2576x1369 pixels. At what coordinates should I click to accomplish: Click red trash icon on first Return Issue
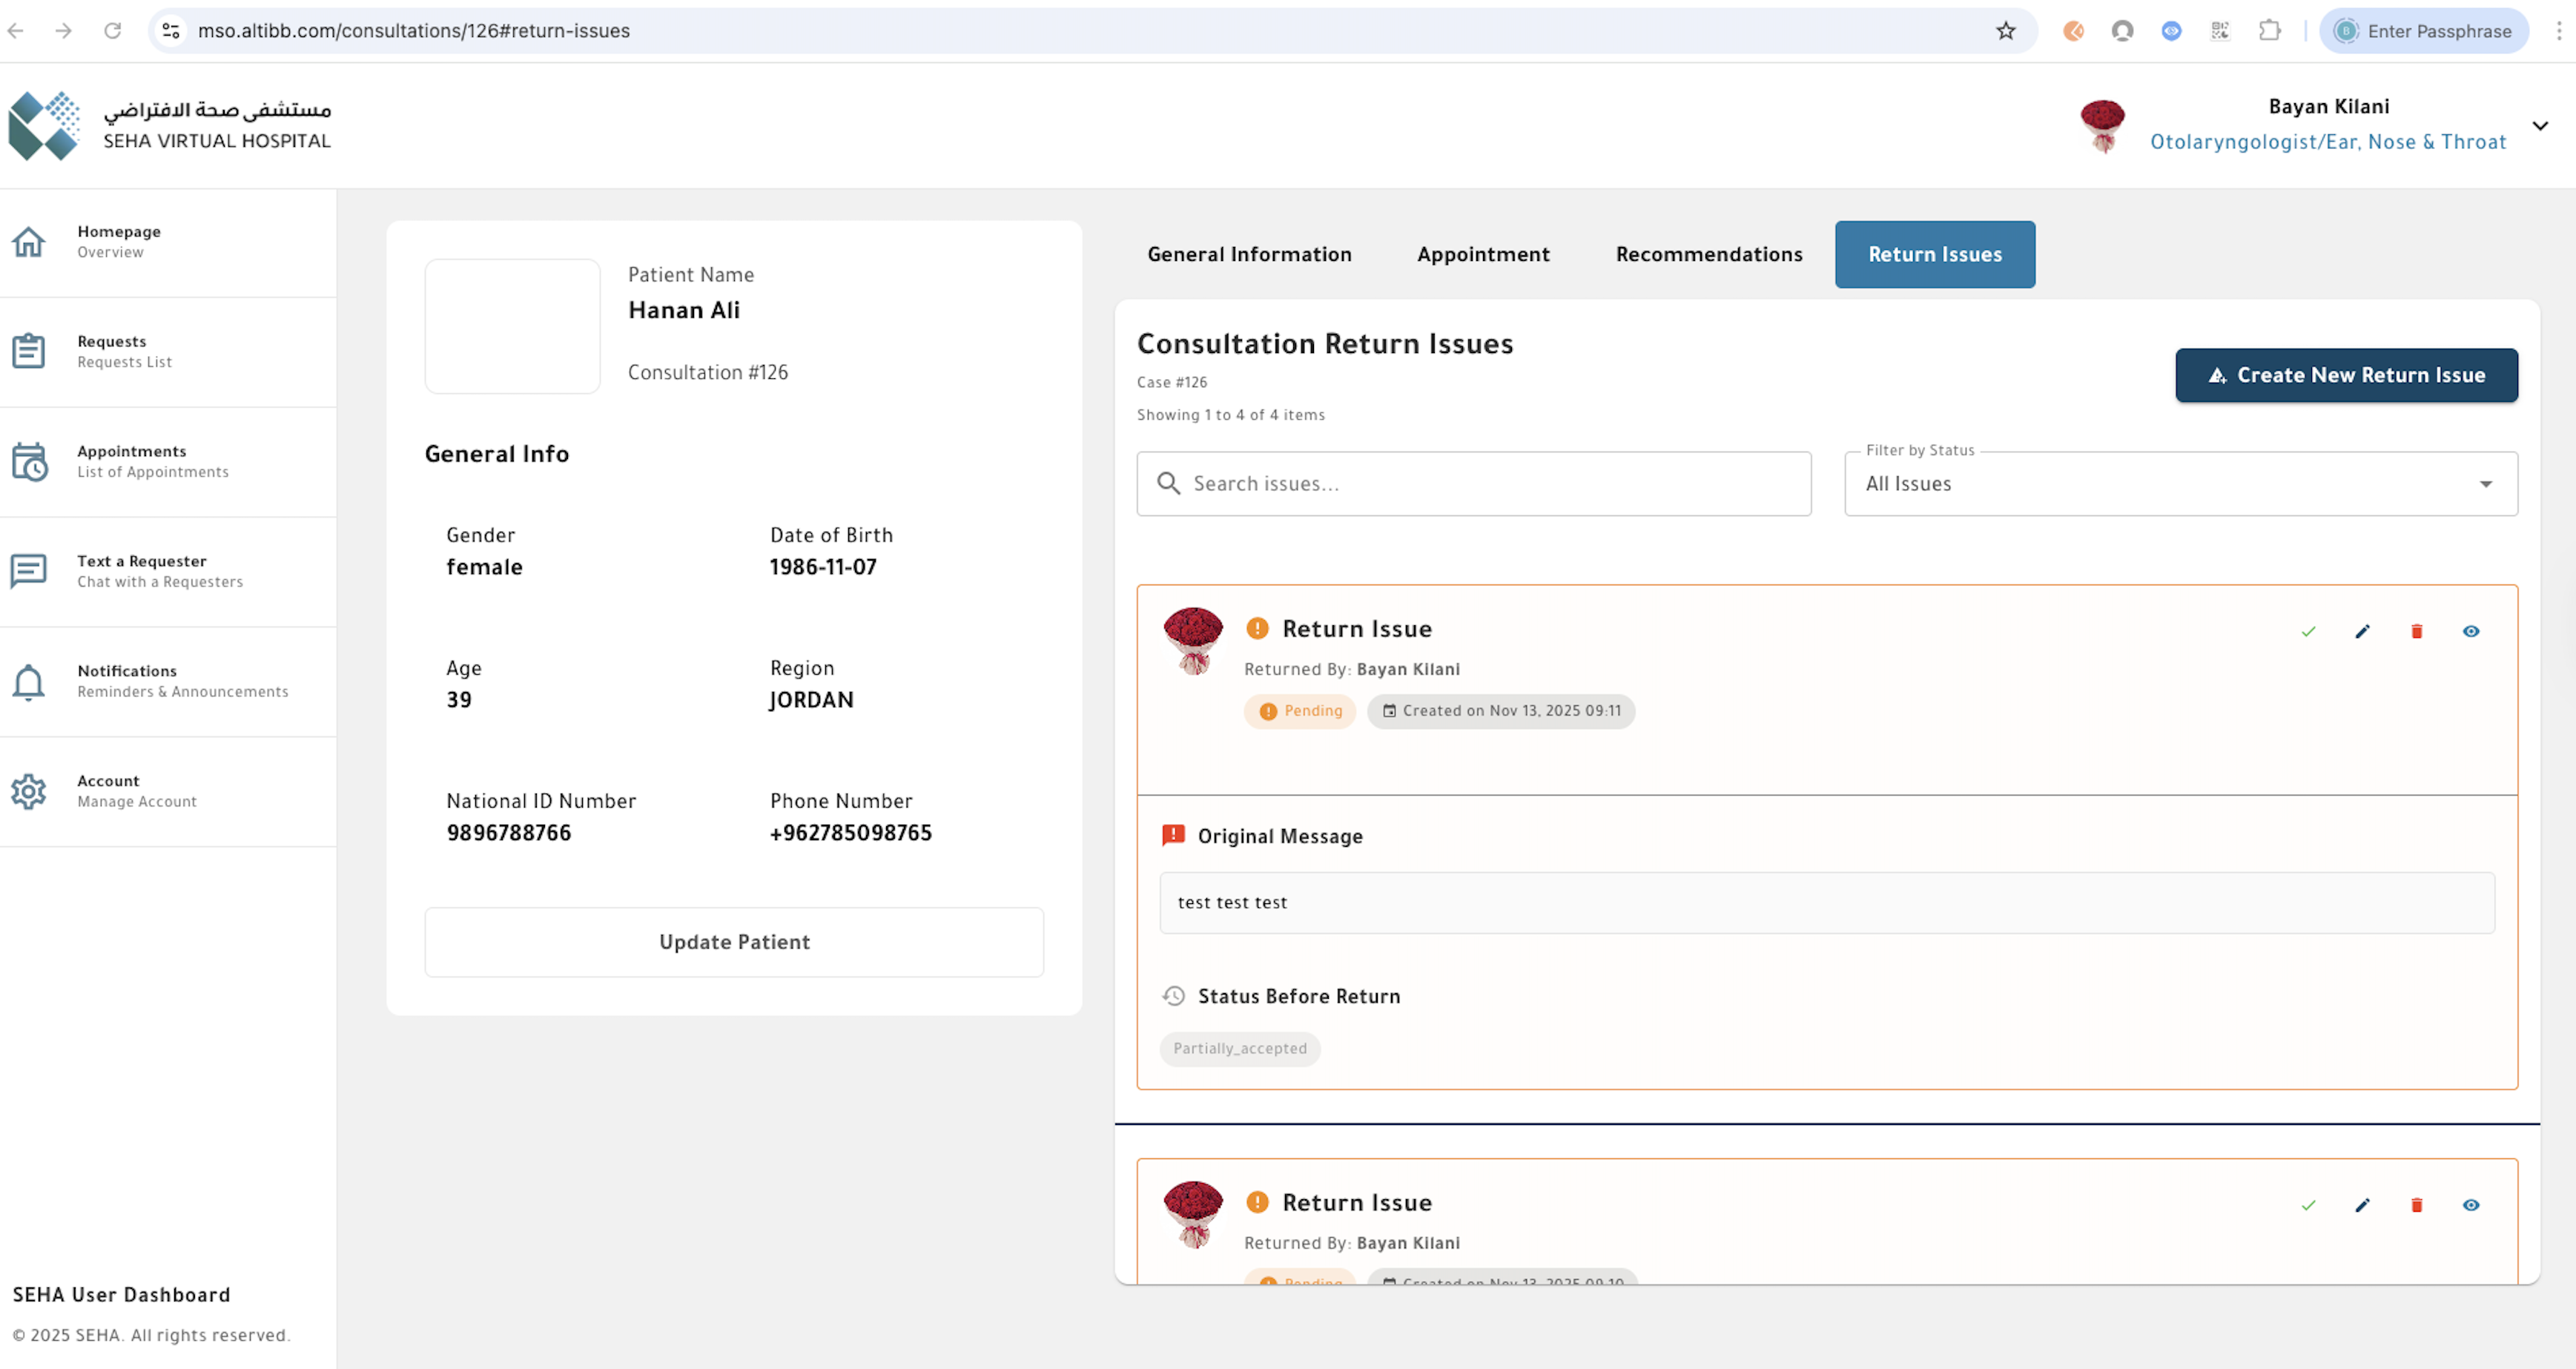click(2416, 631)
